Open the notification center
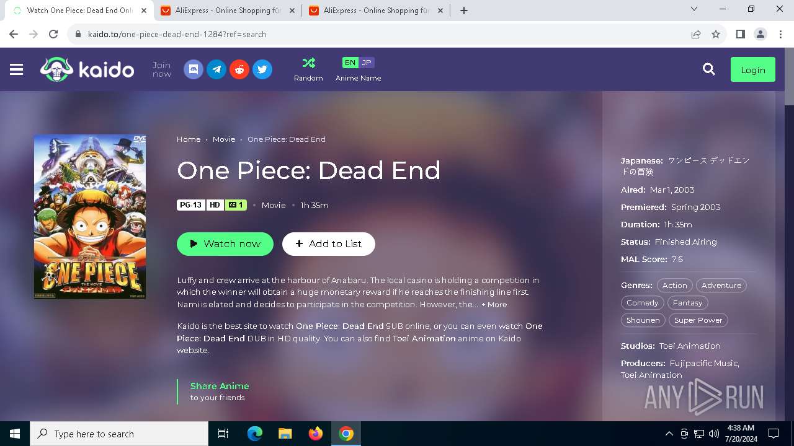Viewport: 794px width, 446px height. click(774, 434)
